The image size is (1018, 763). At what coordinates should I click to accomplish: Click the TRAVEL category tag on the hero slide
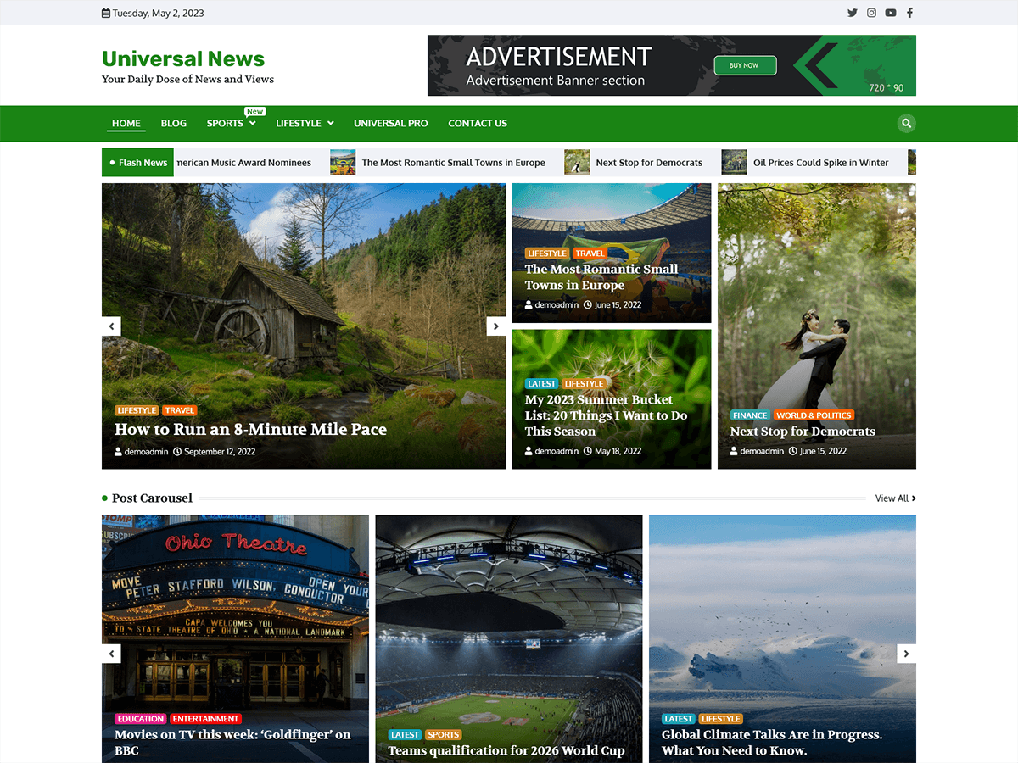[x=180, y=410]
